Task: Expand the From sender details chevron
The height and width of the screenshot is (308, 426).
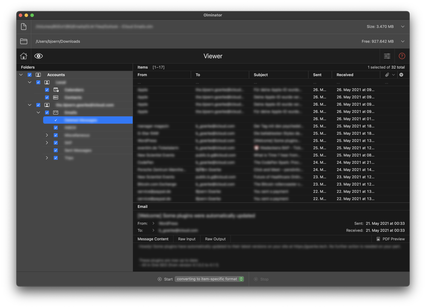Action: 153,223
